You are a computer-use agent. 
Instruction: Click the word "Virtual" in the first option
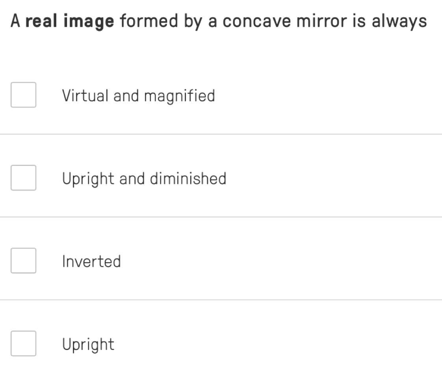pyautogui.click(x=85, y=96)
